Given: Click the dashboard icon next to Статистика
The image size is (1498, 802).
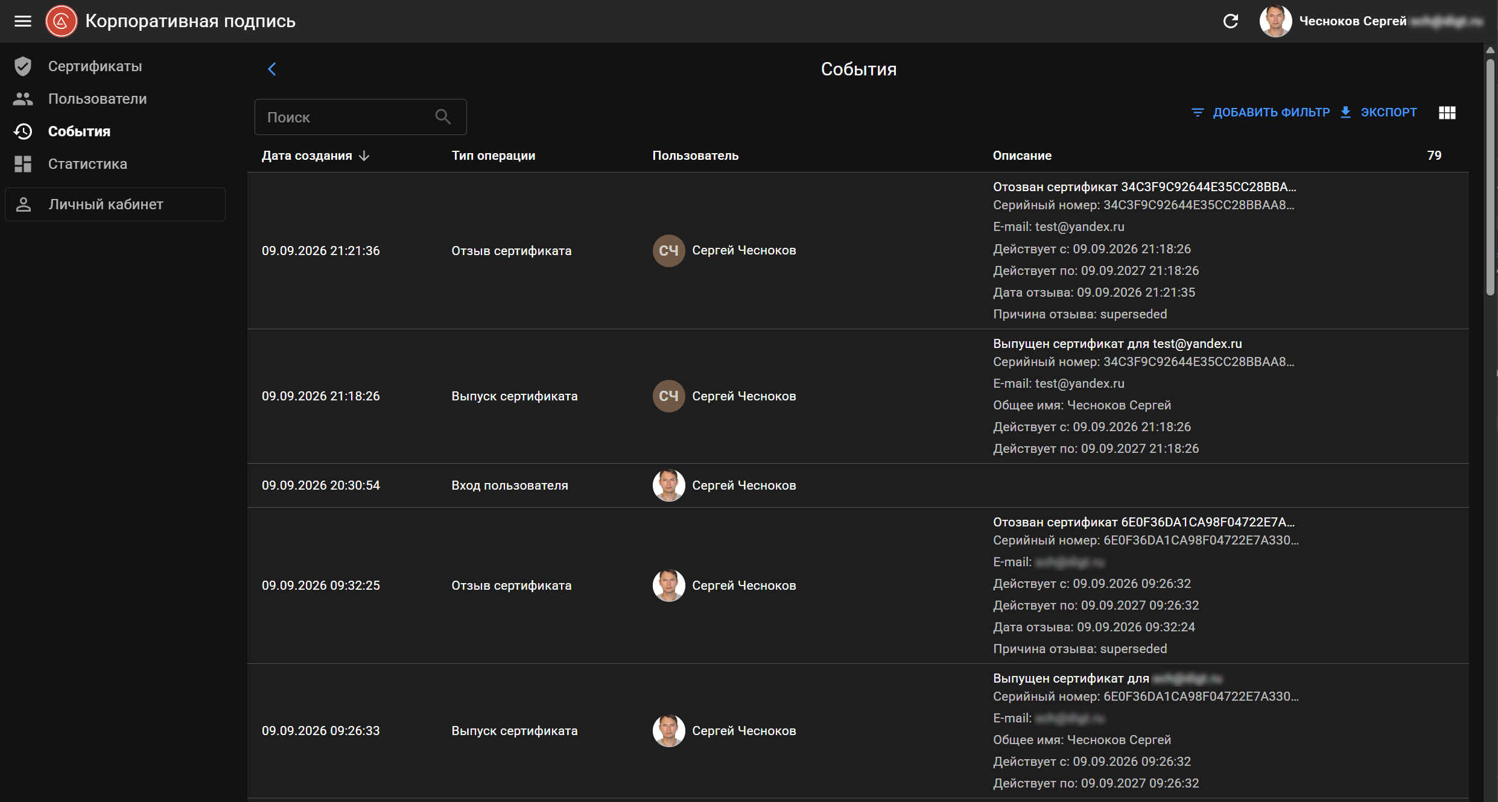Looking at the screenshot, I should (23, 164).
